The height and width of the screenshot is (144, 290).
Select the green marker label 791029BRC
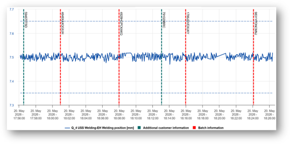tap(164, 20)
